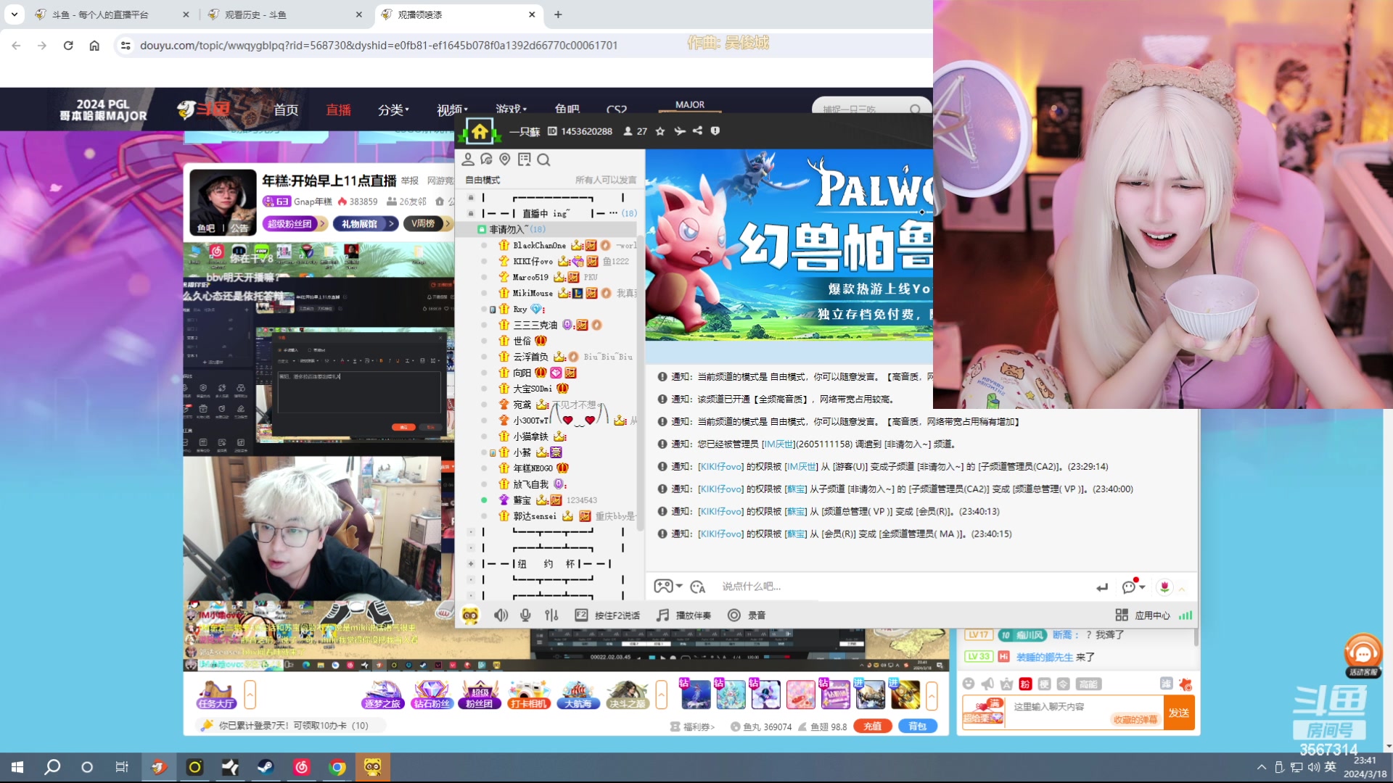Viewport: 1393px width, 783px height.
Task: Open the 背包 backpack button
Action: coord(918,726)
